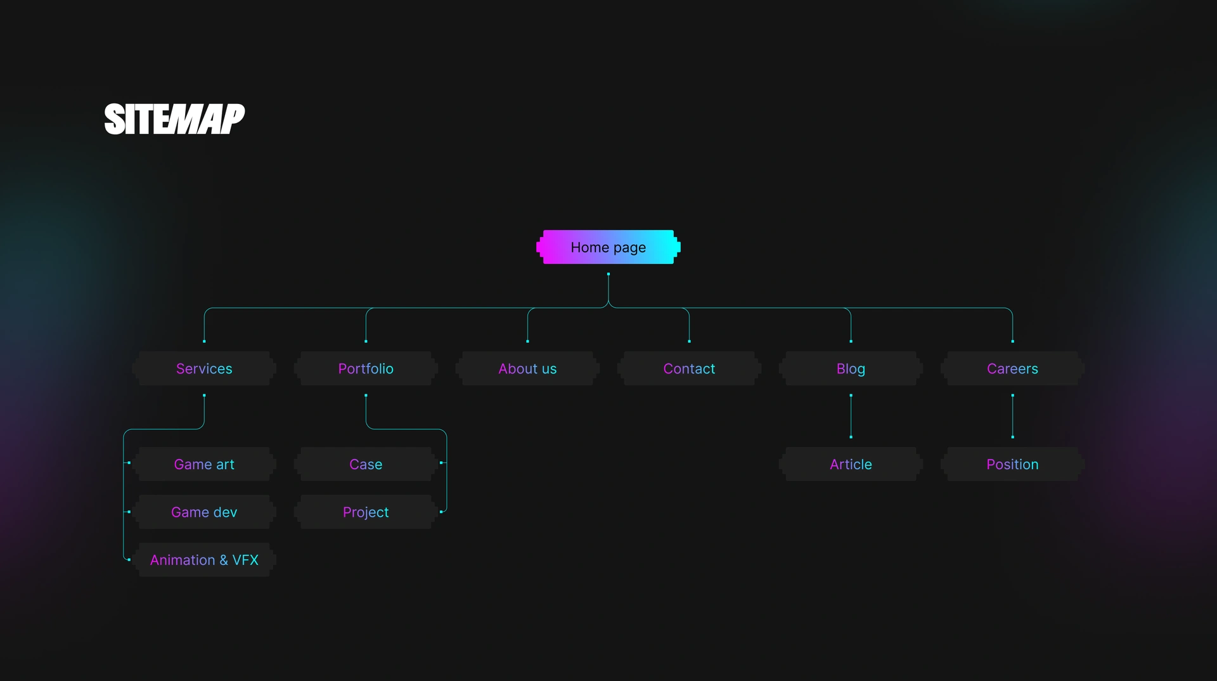Click the SITEMAP title heading

(x=174, y=119)
